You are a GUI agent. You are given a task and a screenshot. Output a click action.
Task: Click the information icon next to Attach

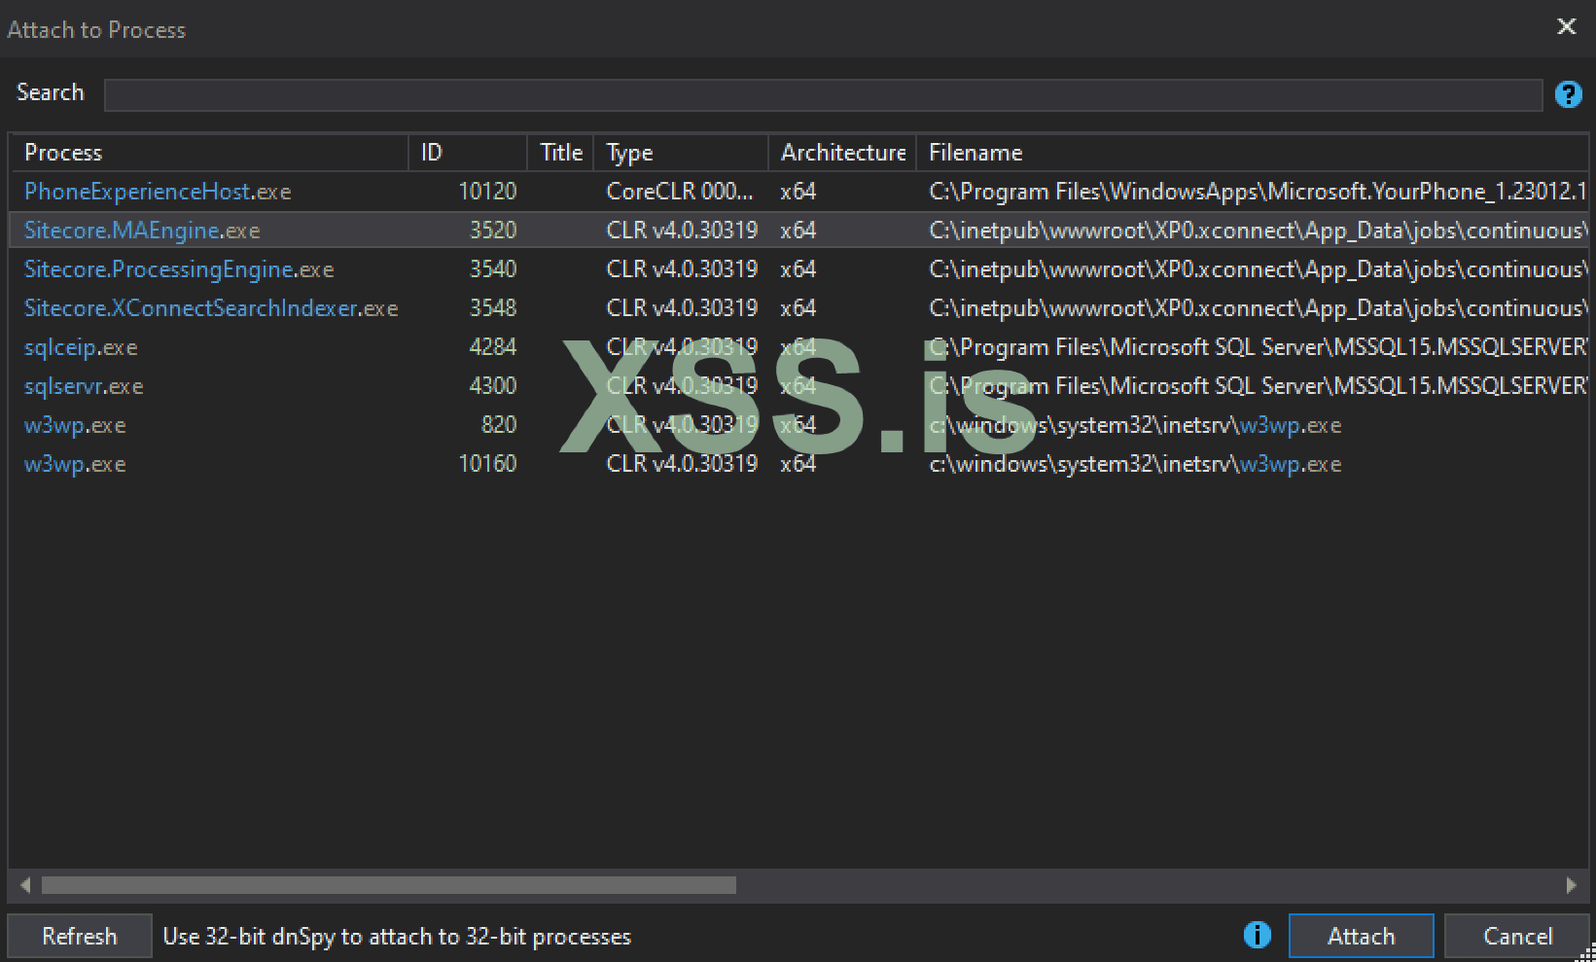pos(1257,935)
